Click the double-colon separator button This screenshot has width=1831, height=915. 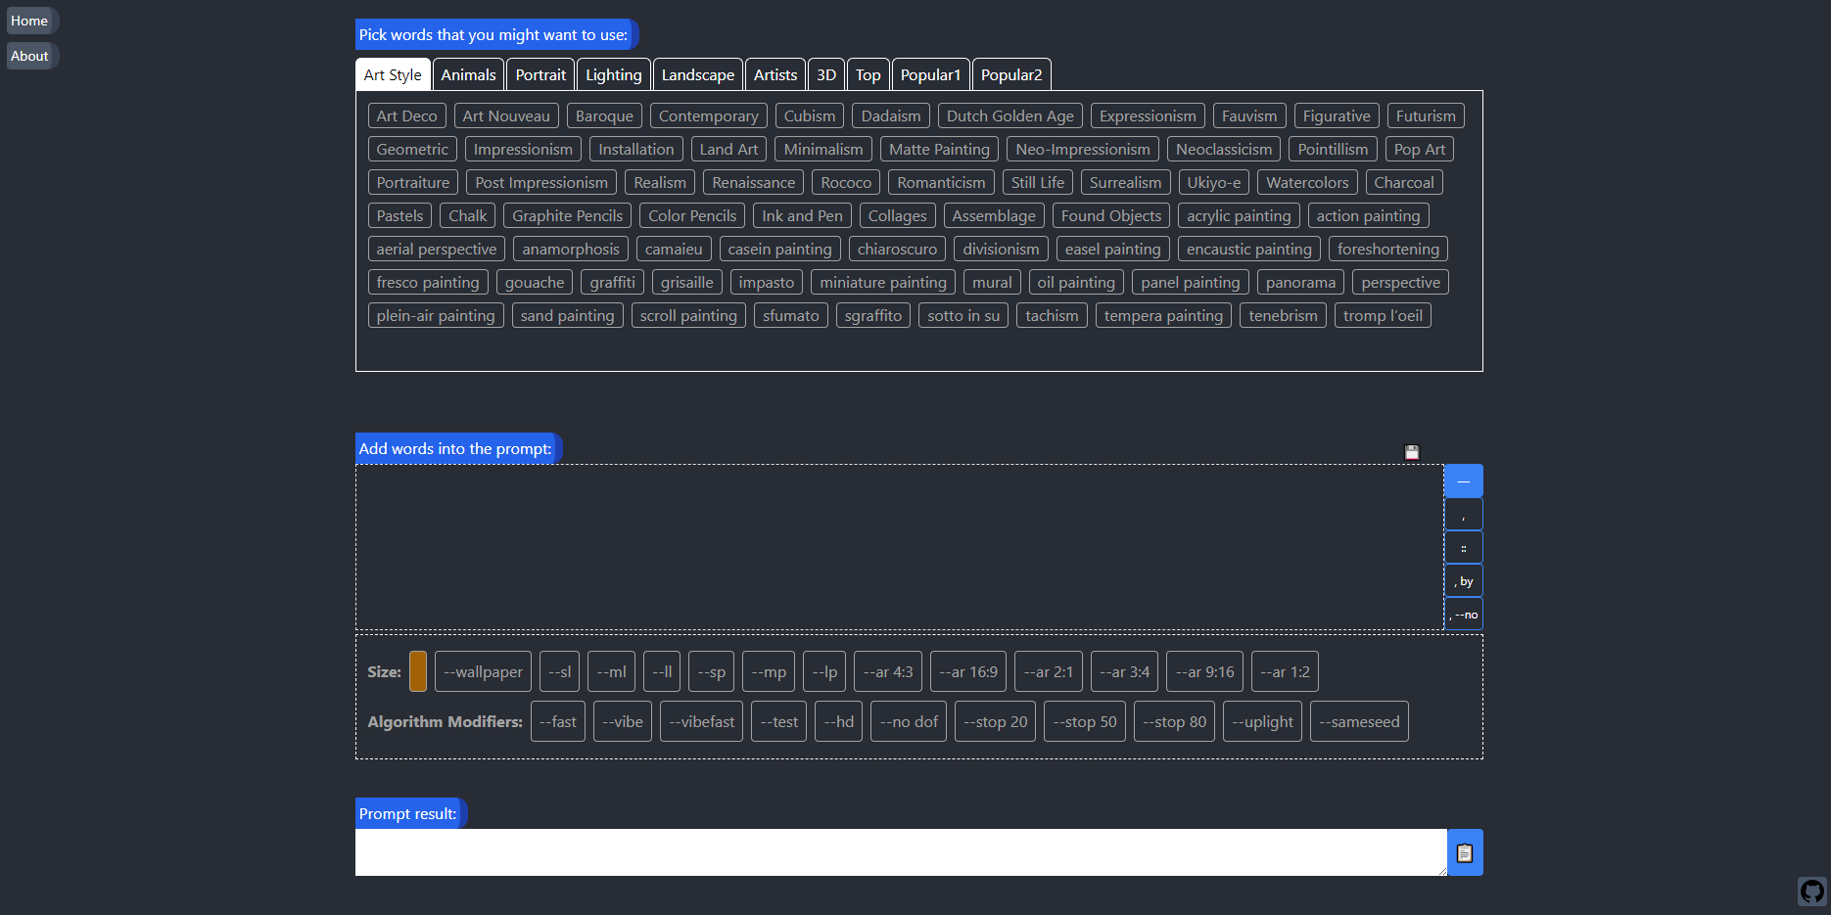tap(1464, 548)
